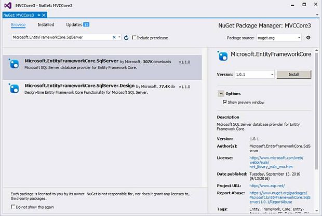
Task: Click the details pane scroll up arrow
Action: (316, 50)
